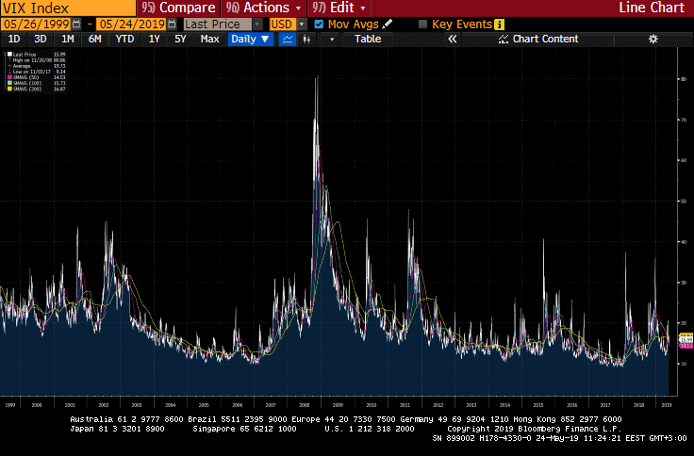Click the High on 11/20/08 legend entry
The width and height of the screenshot is (694, 456).
(x=39, y=60)
